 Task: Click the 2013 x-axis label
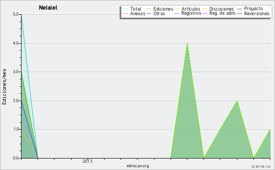(88, 161)
